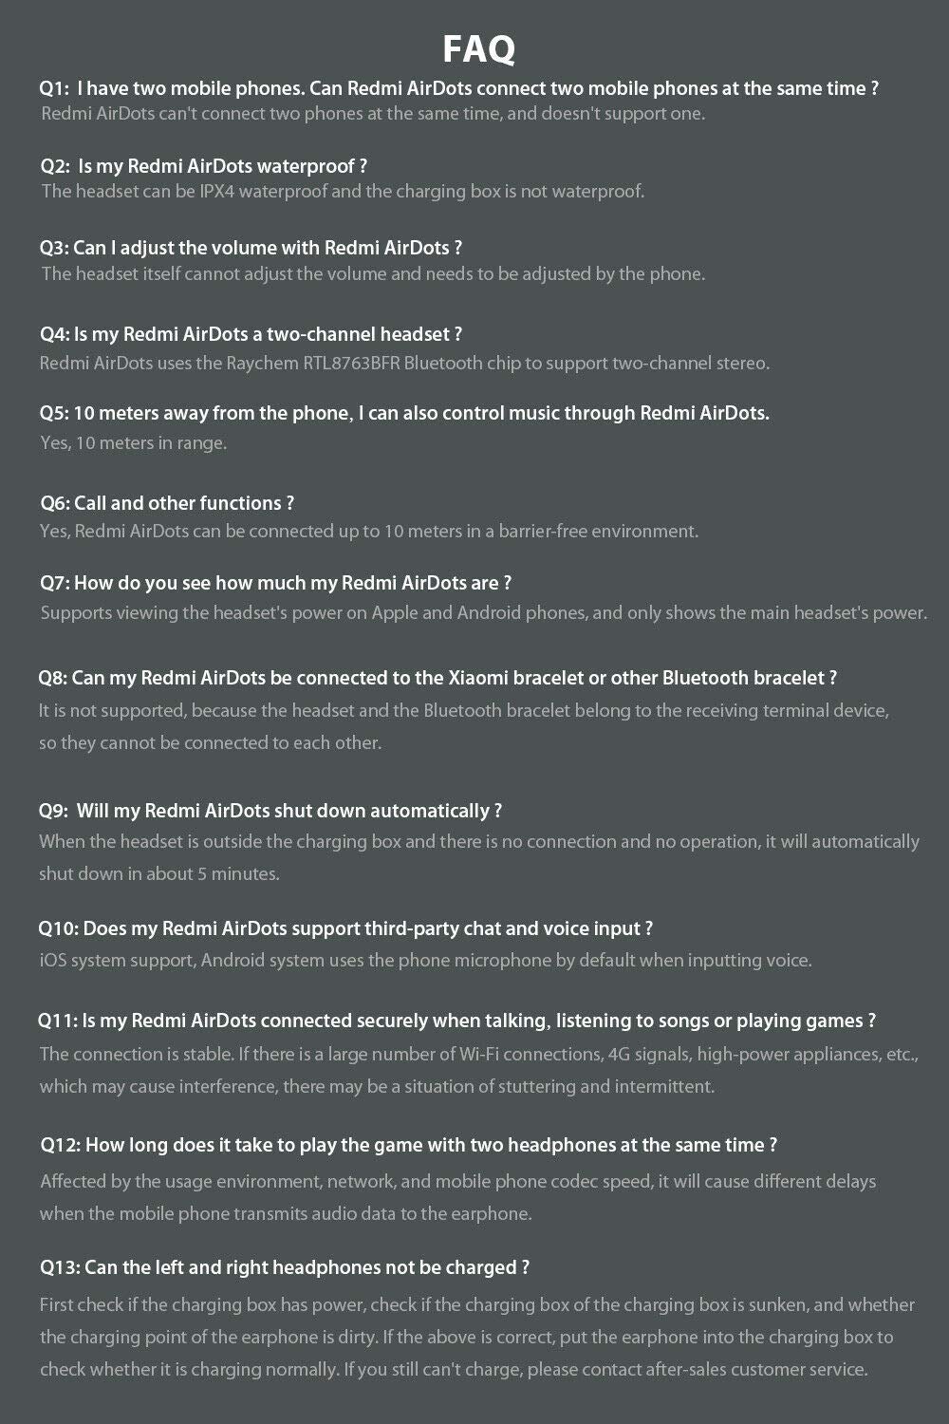Select Q1 about connecting two mobile phones

pos(459,88)
